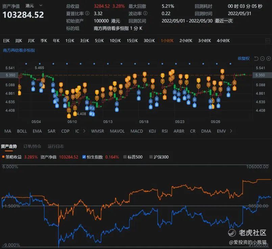Show the CR sub-indicator
The image size is (272, 249).
193,131
